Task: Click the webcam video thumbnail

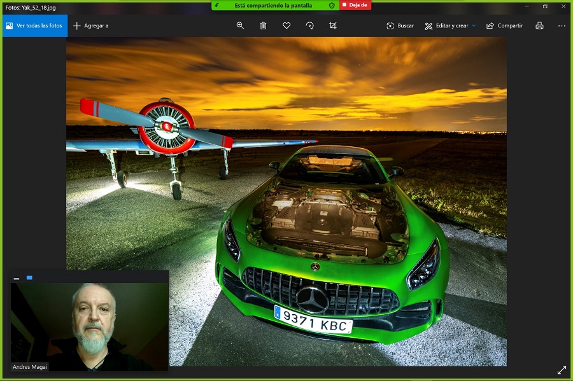Action: click(90, 327)
